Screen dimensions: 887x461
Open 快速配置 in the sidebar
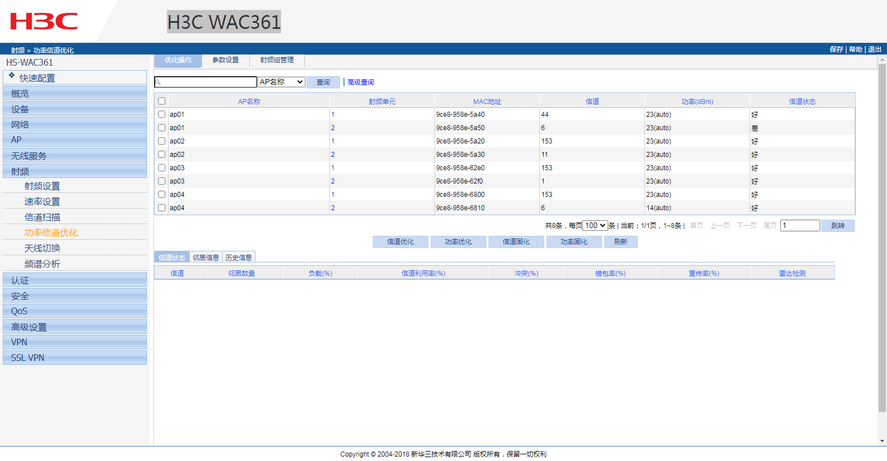click(75, 77)
